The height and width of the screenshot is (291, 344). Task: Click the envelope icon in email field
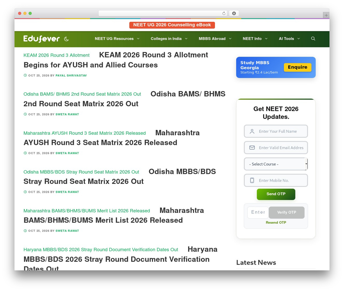point(252,148)
